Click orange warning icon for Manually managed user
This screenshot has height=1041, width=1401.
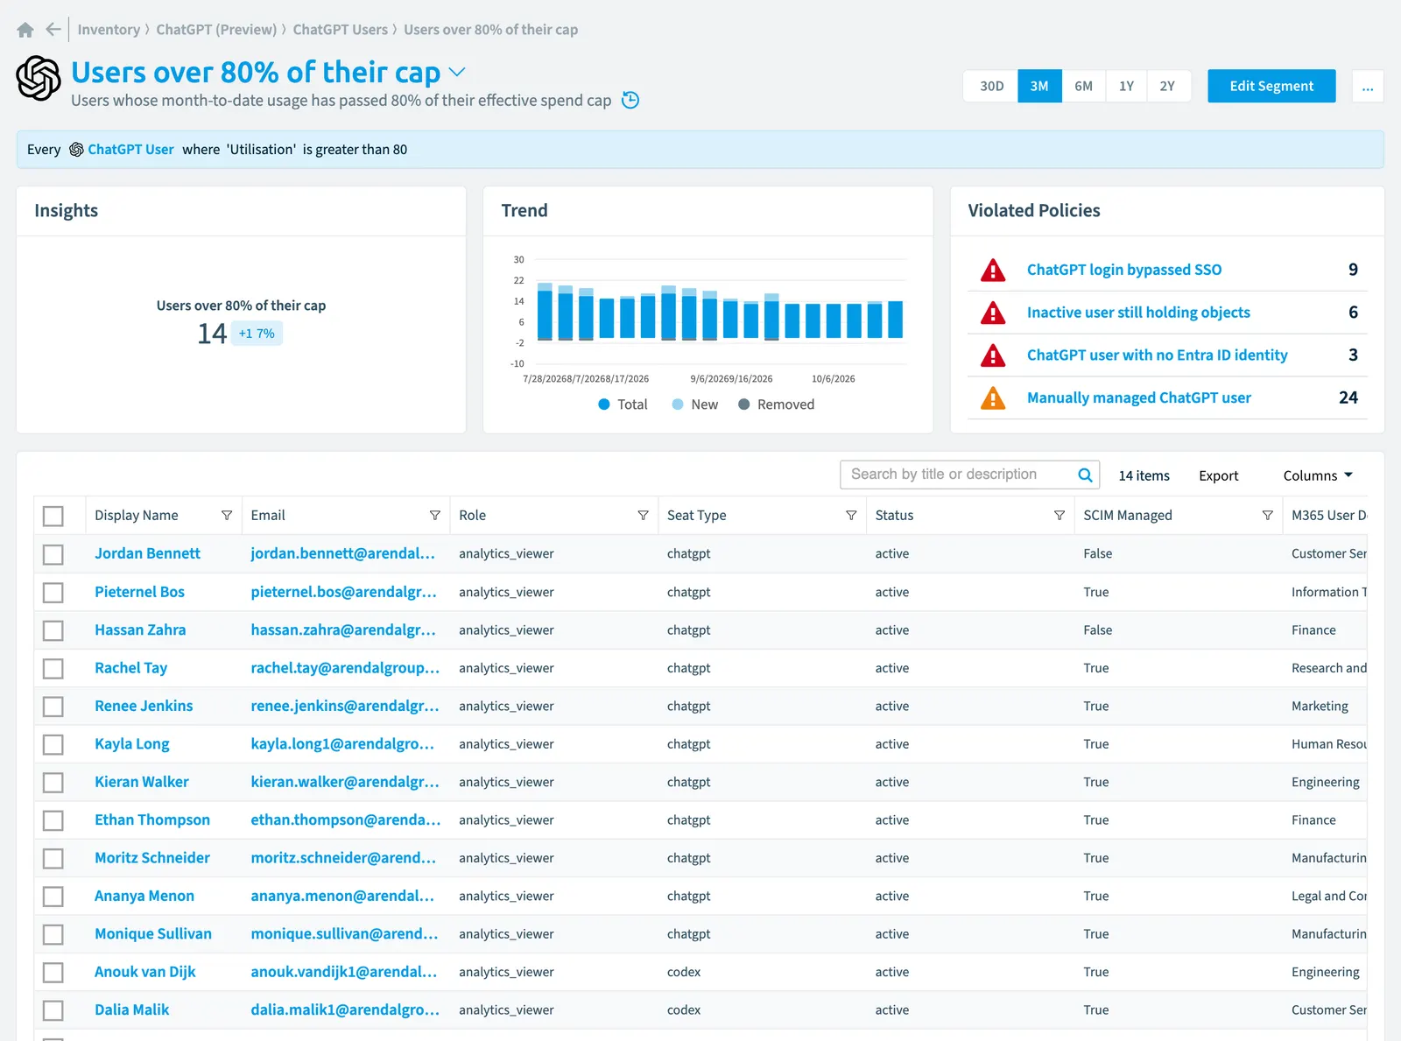click(x=993, y=397)
